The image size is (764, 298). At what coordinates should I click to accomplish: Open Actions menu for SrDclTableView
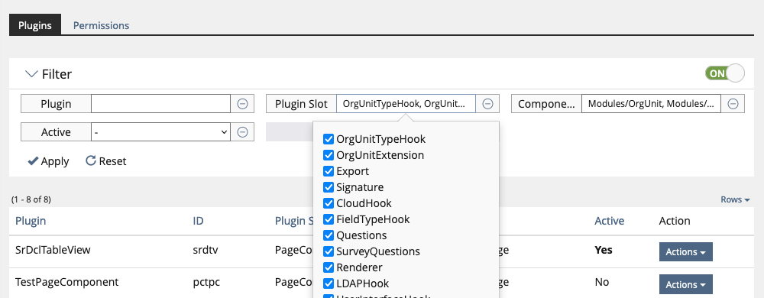point(685,251)
